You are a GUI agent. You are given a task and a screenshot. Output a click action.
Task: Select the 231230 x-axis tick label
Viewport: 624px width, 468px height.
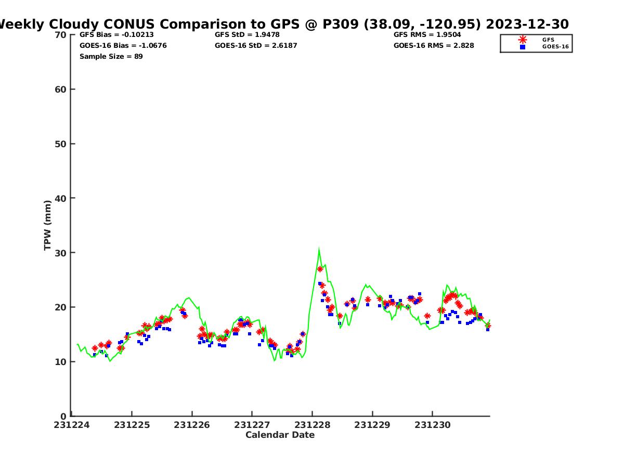click(432, 425)
